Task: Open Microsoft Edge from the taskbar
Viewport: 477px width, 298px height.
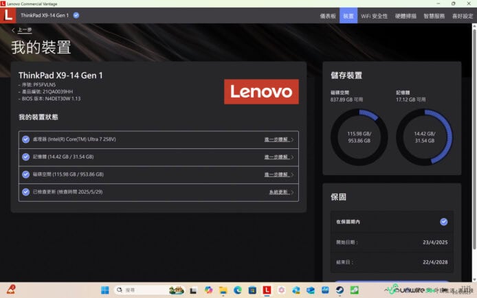Action: click(238, 290)
